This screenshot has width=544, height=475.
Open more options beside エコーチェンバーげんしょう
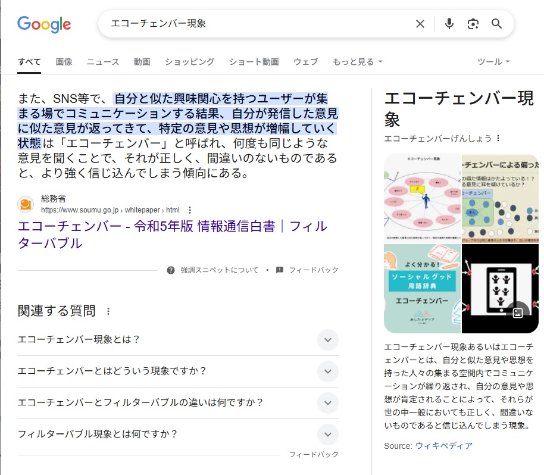(x=498, y=139)
